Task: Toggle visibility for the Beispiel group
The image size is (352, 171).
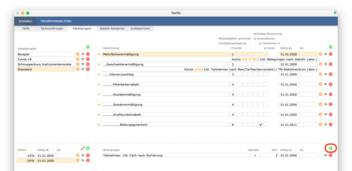Action: click(x=82, y=54)
